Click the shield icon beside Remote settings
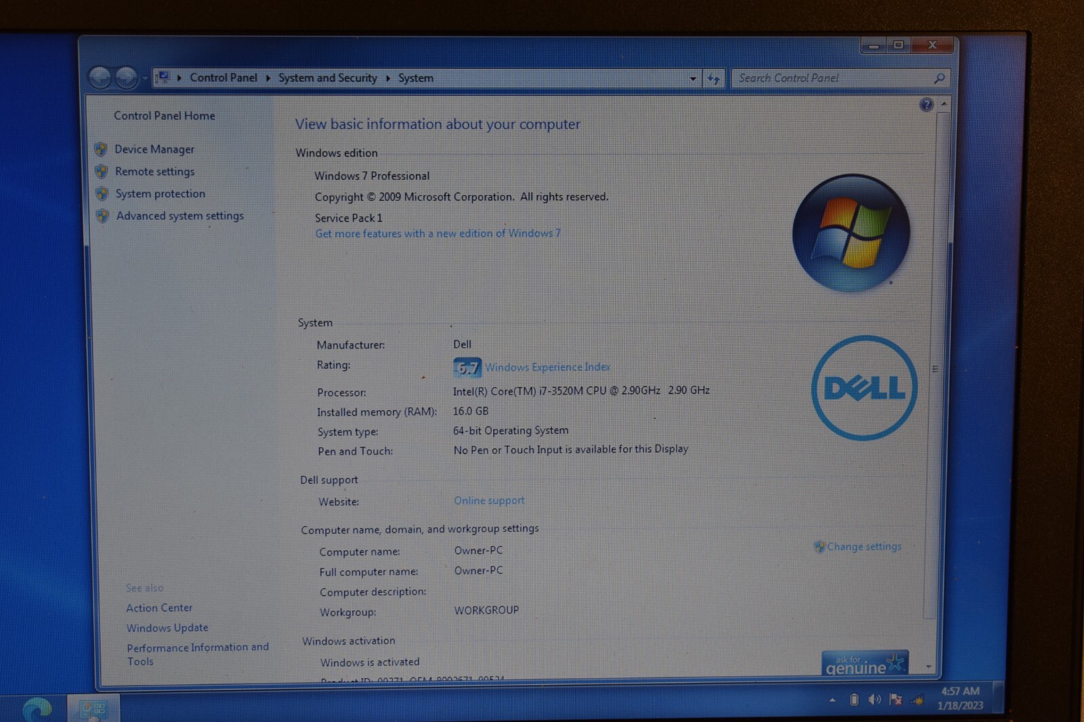 point(102,172)
